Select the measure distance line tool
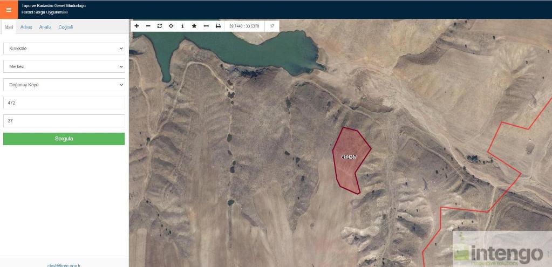 [x=206, y=26]
